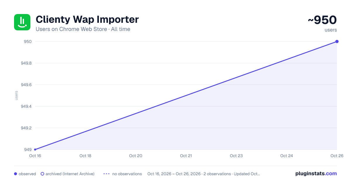
Task: Click the dashed 'no observations' legend marker
Action: 106,174
